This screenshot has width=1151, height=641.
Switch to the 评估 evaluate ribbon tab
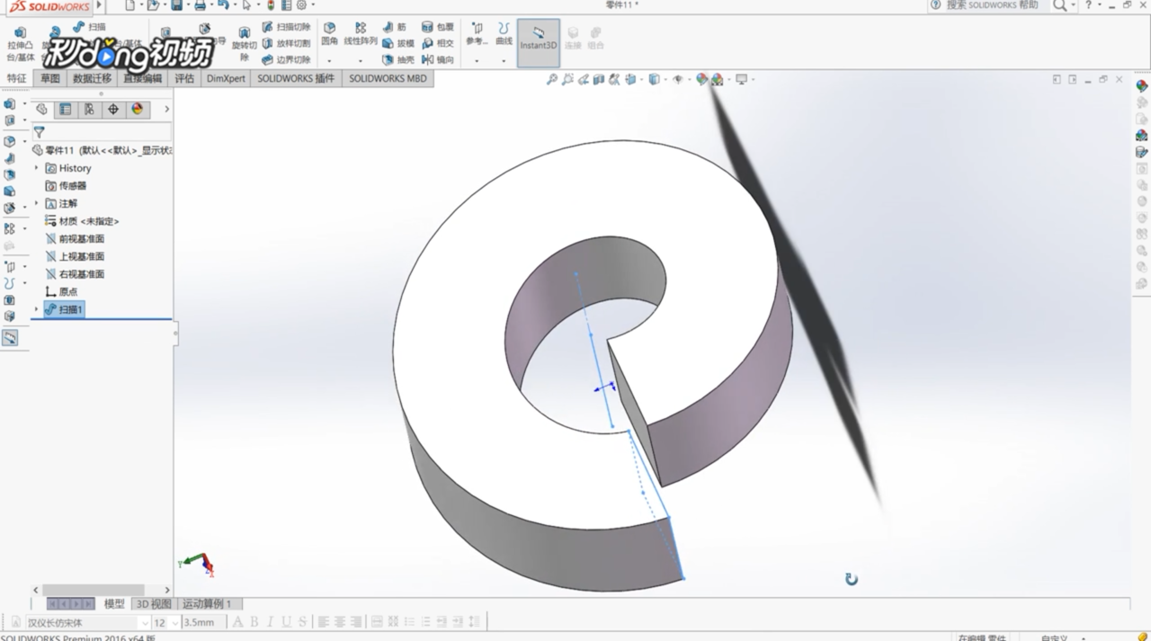pos(184,78)
